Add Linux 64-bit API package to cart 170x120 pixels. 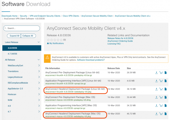point(161,81)
